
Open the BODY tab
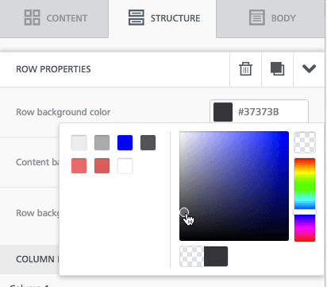[x=271, y=18]
